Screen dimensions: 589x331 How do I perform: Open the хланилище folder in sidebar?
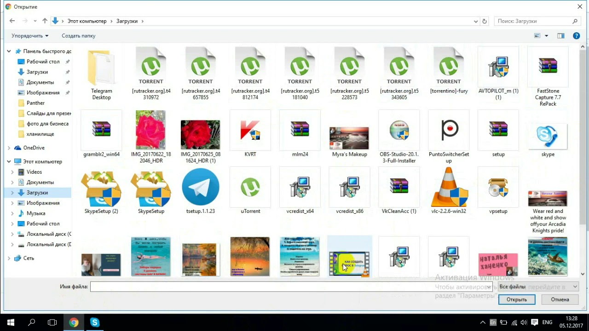click(40, 134)
